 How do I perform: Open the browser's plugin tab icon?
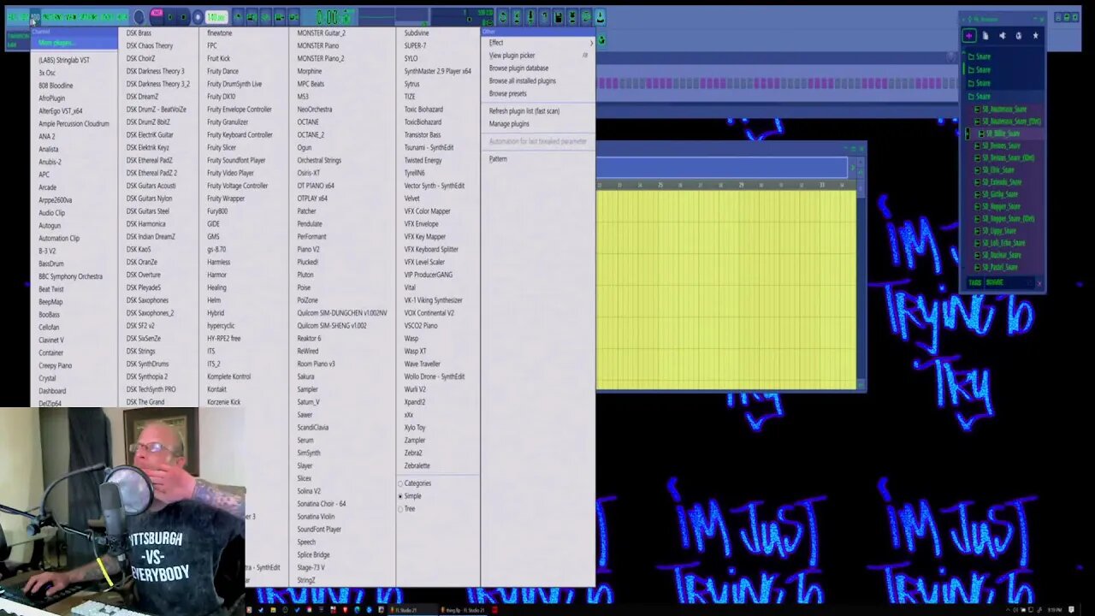(1018, 36)
